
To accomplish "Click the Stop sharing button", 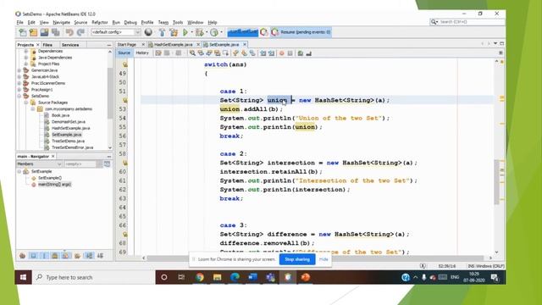I will pyautogui.click(x=297, y=259).
